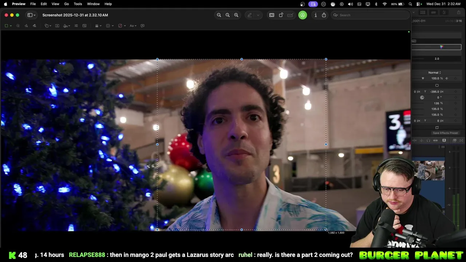Click the Spotlight search icon in menu bar
Screen dimensions: 466x262
(x=410, y=4)
